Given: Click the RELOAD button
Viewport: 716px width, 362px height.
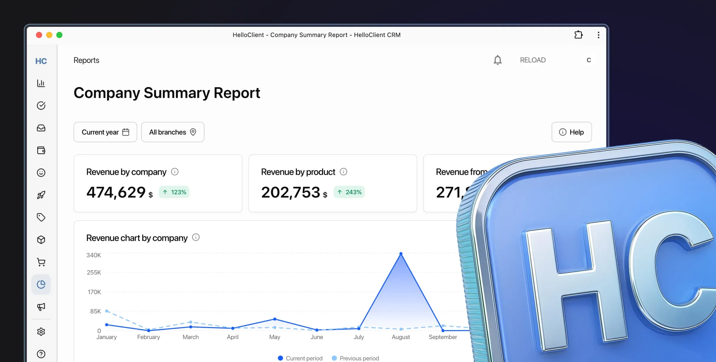Looking at the screenshot, I should tap(533, 60).
